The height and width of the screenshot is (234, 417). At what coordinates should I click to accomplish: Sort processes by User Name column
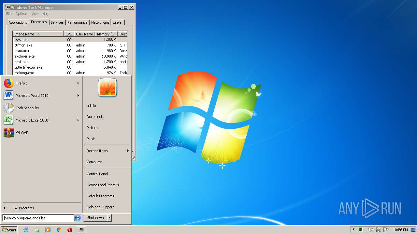(84, 34)
